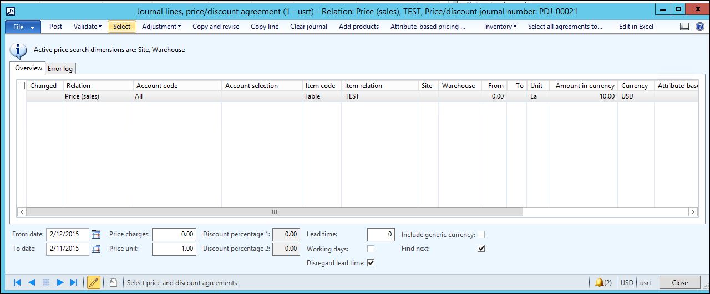Click the Post button
This screenshot has height=294, width=710.
(55, 27)
